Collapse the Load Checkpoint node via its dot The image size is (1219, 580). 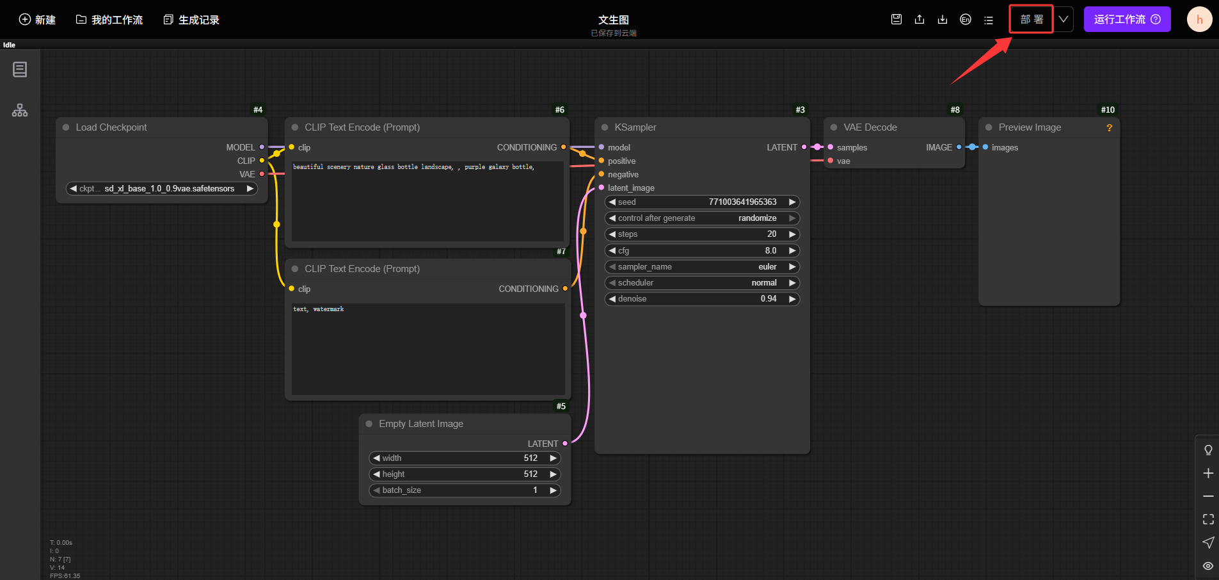66,127
